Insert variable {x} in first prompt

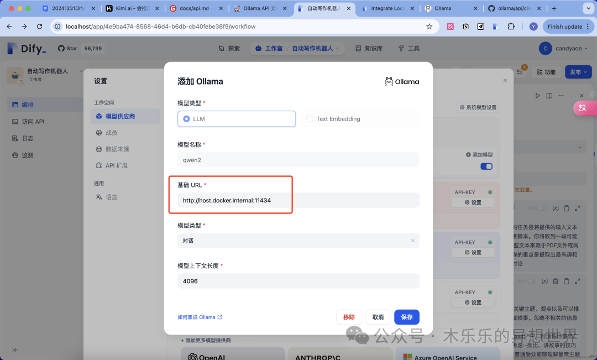point(556,208)
